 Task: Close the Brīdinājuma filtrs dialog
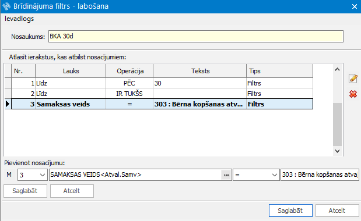(355, 6)
